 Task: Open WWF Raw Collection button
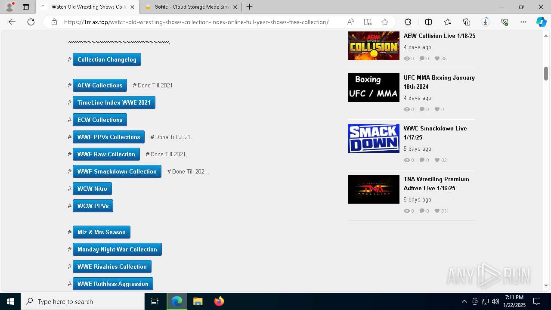point(106,154)
